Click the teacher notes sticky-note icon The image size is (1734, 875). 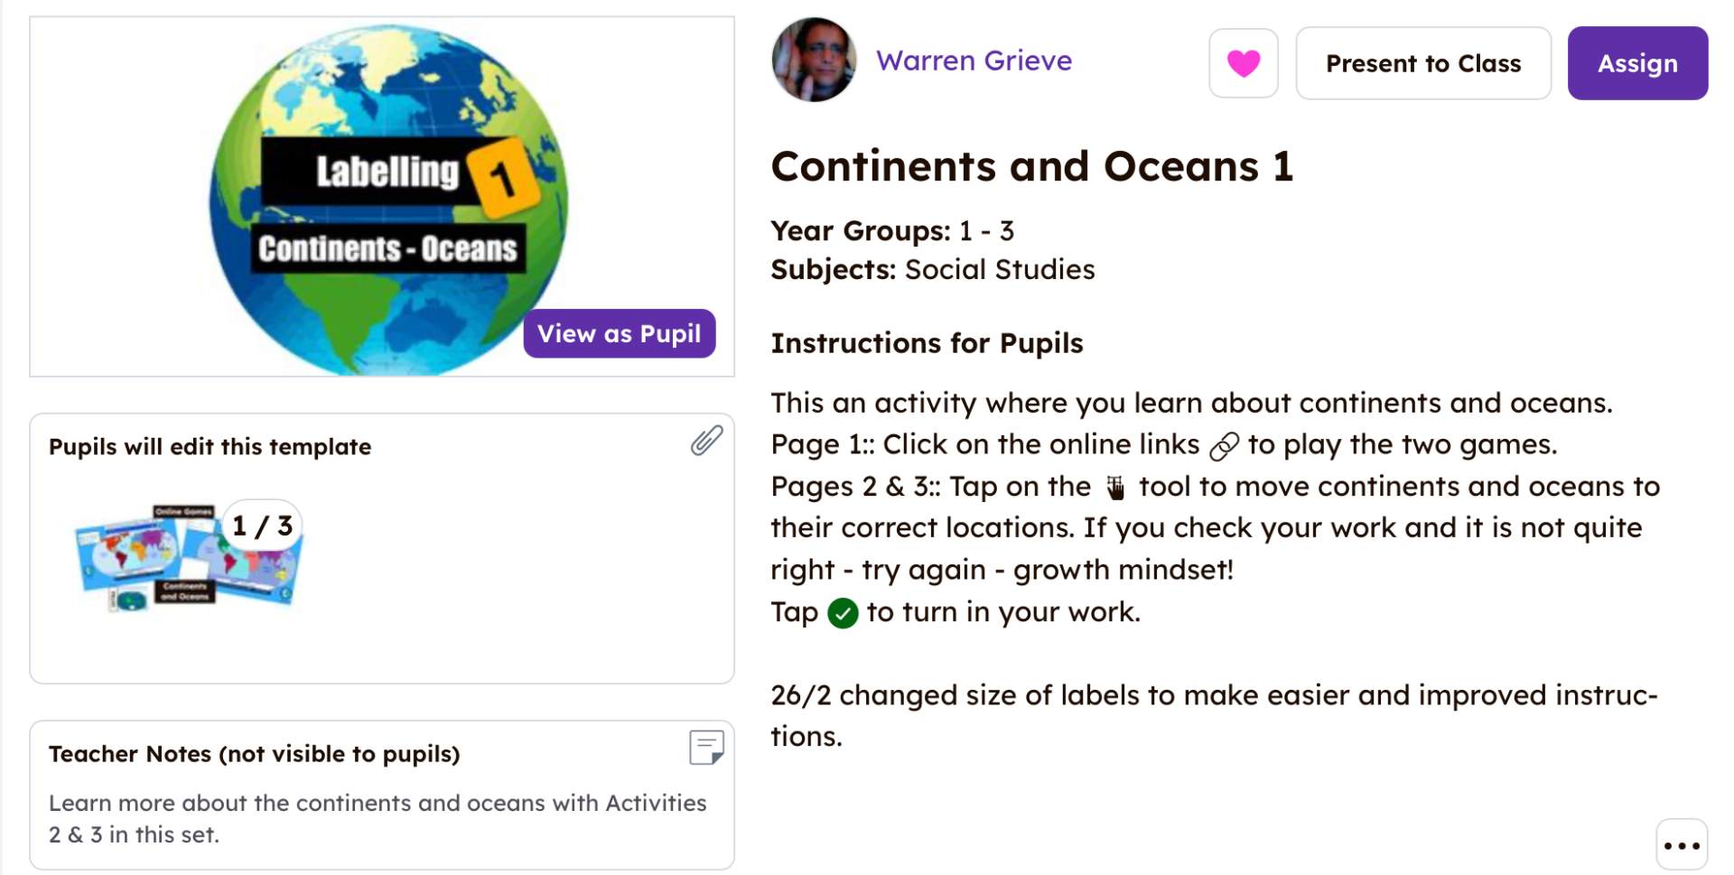pyautogui.click(x=706, y=748)
